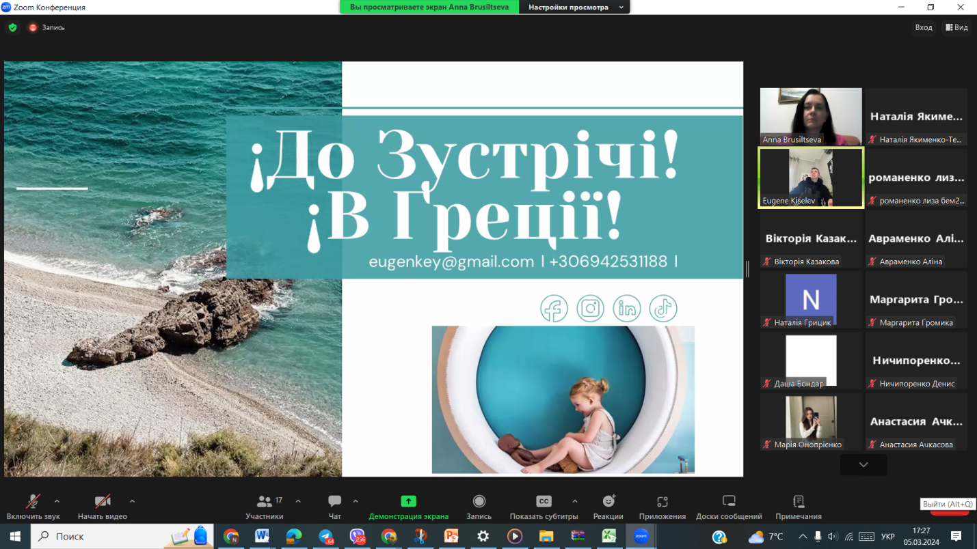The width and height of the screenshot is (977, 549).
Task: Turn on camera with Начать видео
Action: (103, 507)
